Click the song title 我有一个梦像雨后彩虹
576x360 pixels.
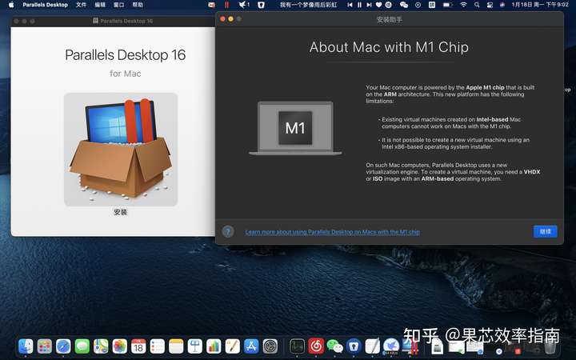[x=308, y=5]
